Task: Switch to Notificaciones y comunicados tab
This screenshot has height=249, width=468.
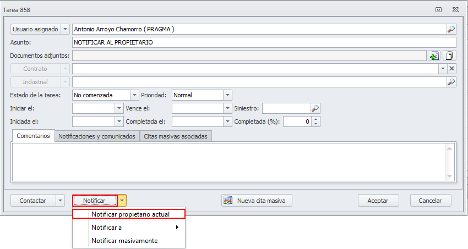Action: point(97,136)
